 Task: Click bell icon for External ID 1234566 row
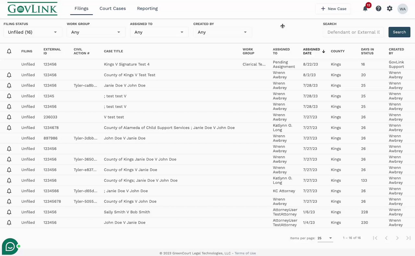click(x=9, y=191)
